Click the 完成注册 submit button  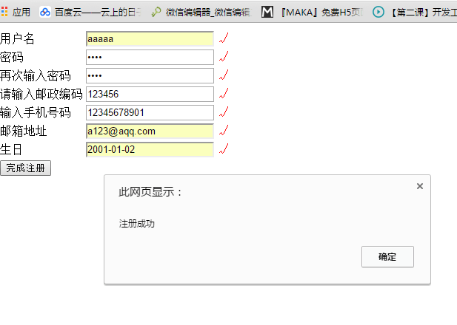25,168
